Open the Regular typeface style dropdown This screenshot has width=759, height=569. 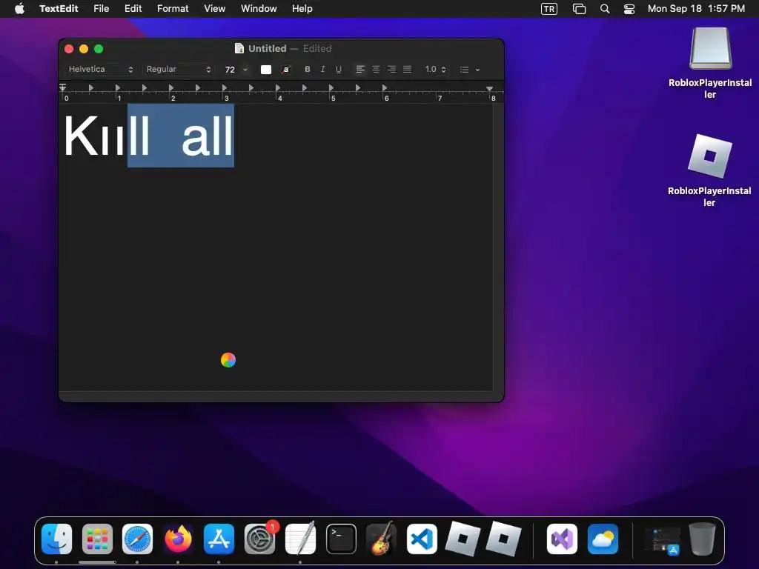point(179,69)
